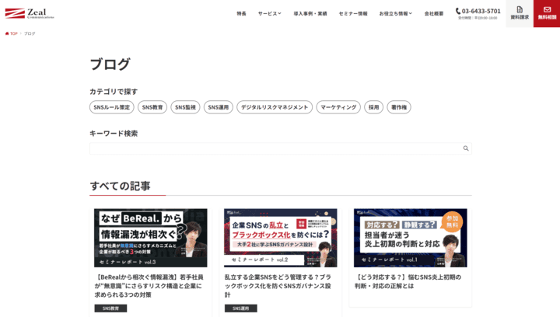Select the SNSルール策定 category tag
This screenshot has width=560, height=317.
(x=112, y=107)
